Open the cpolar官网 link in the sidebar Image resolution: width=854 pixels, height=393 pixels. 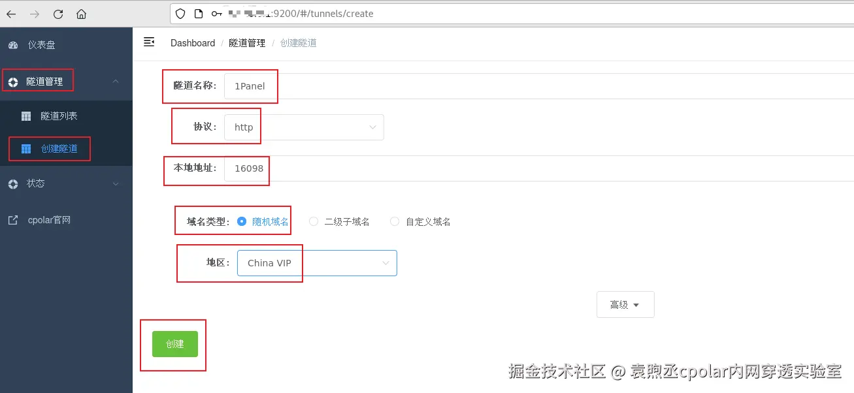[x=66, y=221]
